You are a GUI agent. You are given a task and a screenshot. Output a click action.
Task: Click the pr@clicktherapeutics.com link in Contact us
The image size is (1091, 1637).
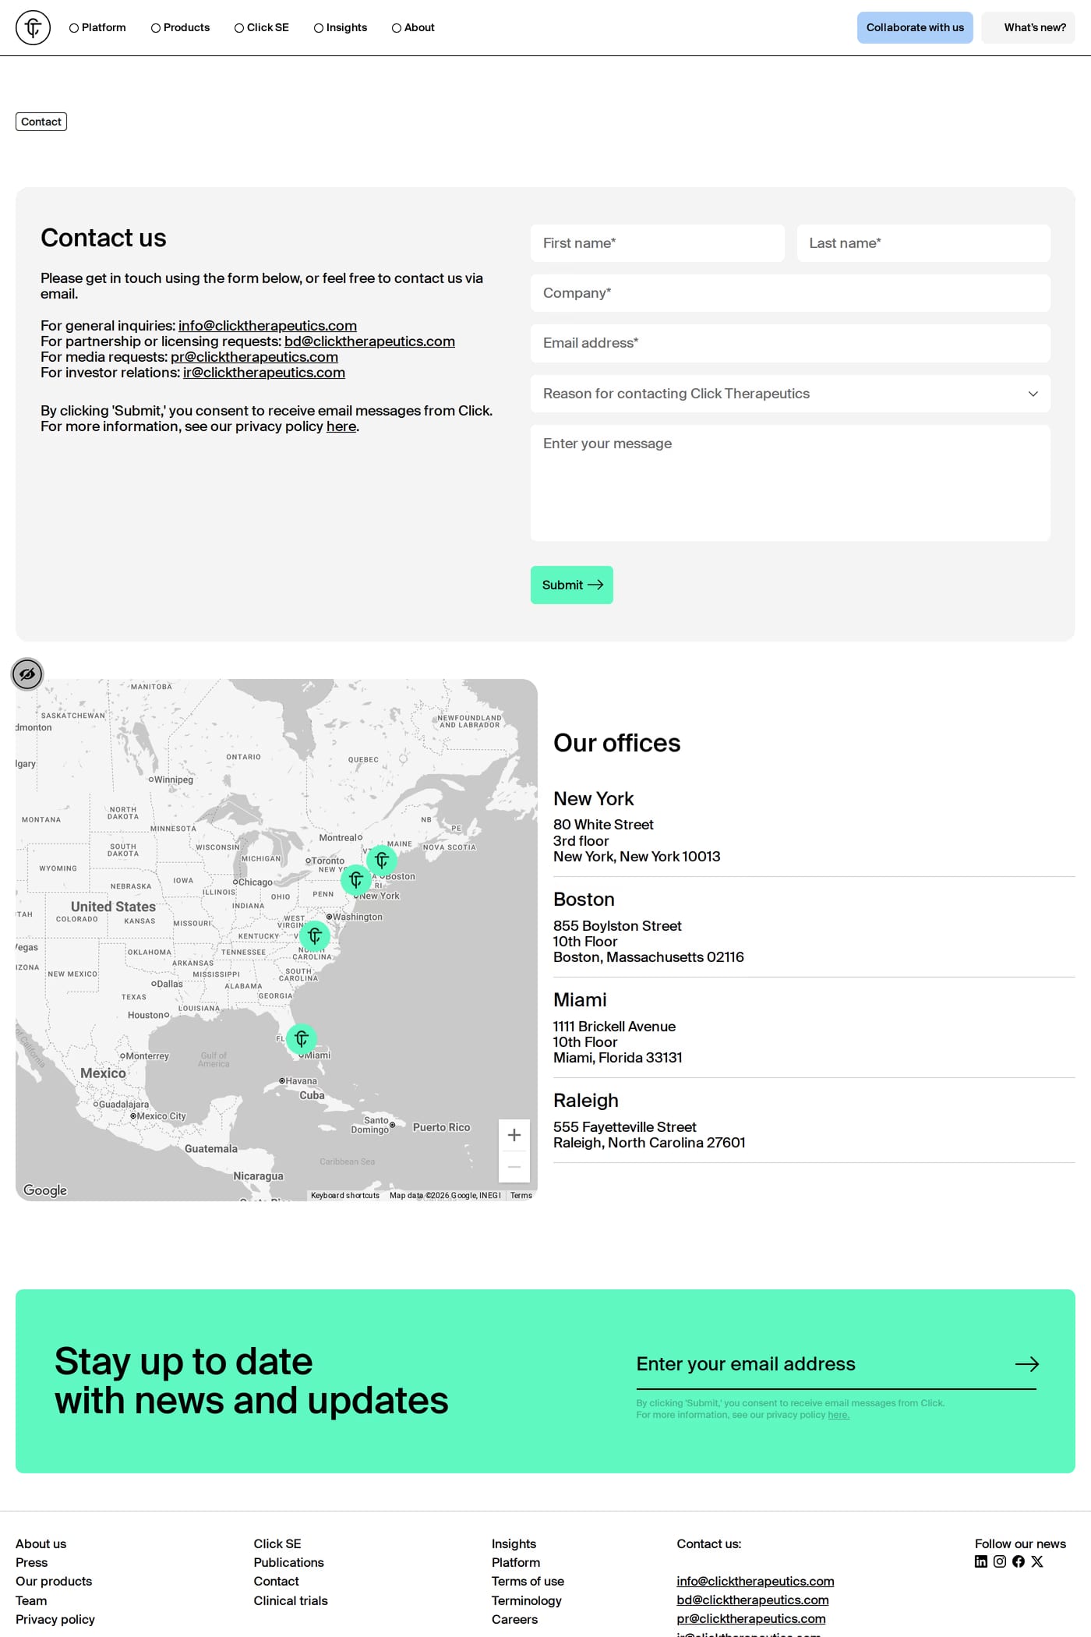254,357
